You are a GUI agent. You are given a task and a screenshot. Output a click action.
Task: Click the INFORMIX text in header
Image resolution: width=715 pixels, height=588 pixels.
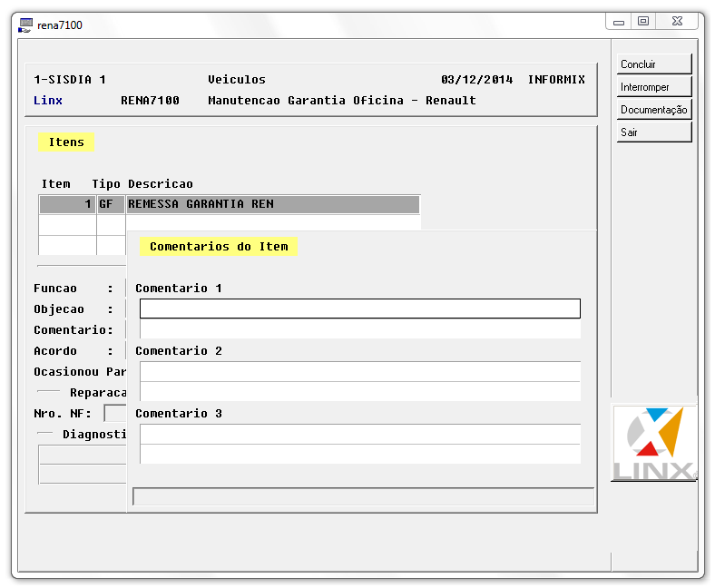coord(556,79)
